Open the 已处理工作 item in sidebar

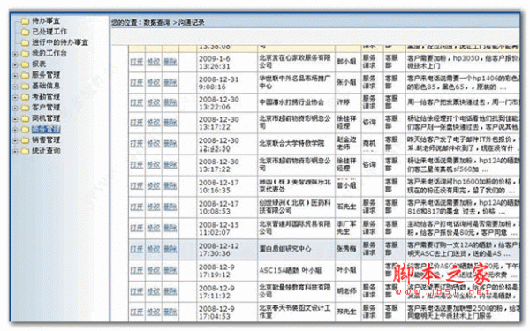click(x=49, y=32)
